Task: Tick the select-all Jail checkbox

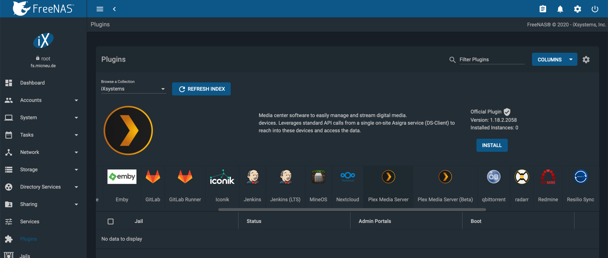Action: (x=111, y=221)
